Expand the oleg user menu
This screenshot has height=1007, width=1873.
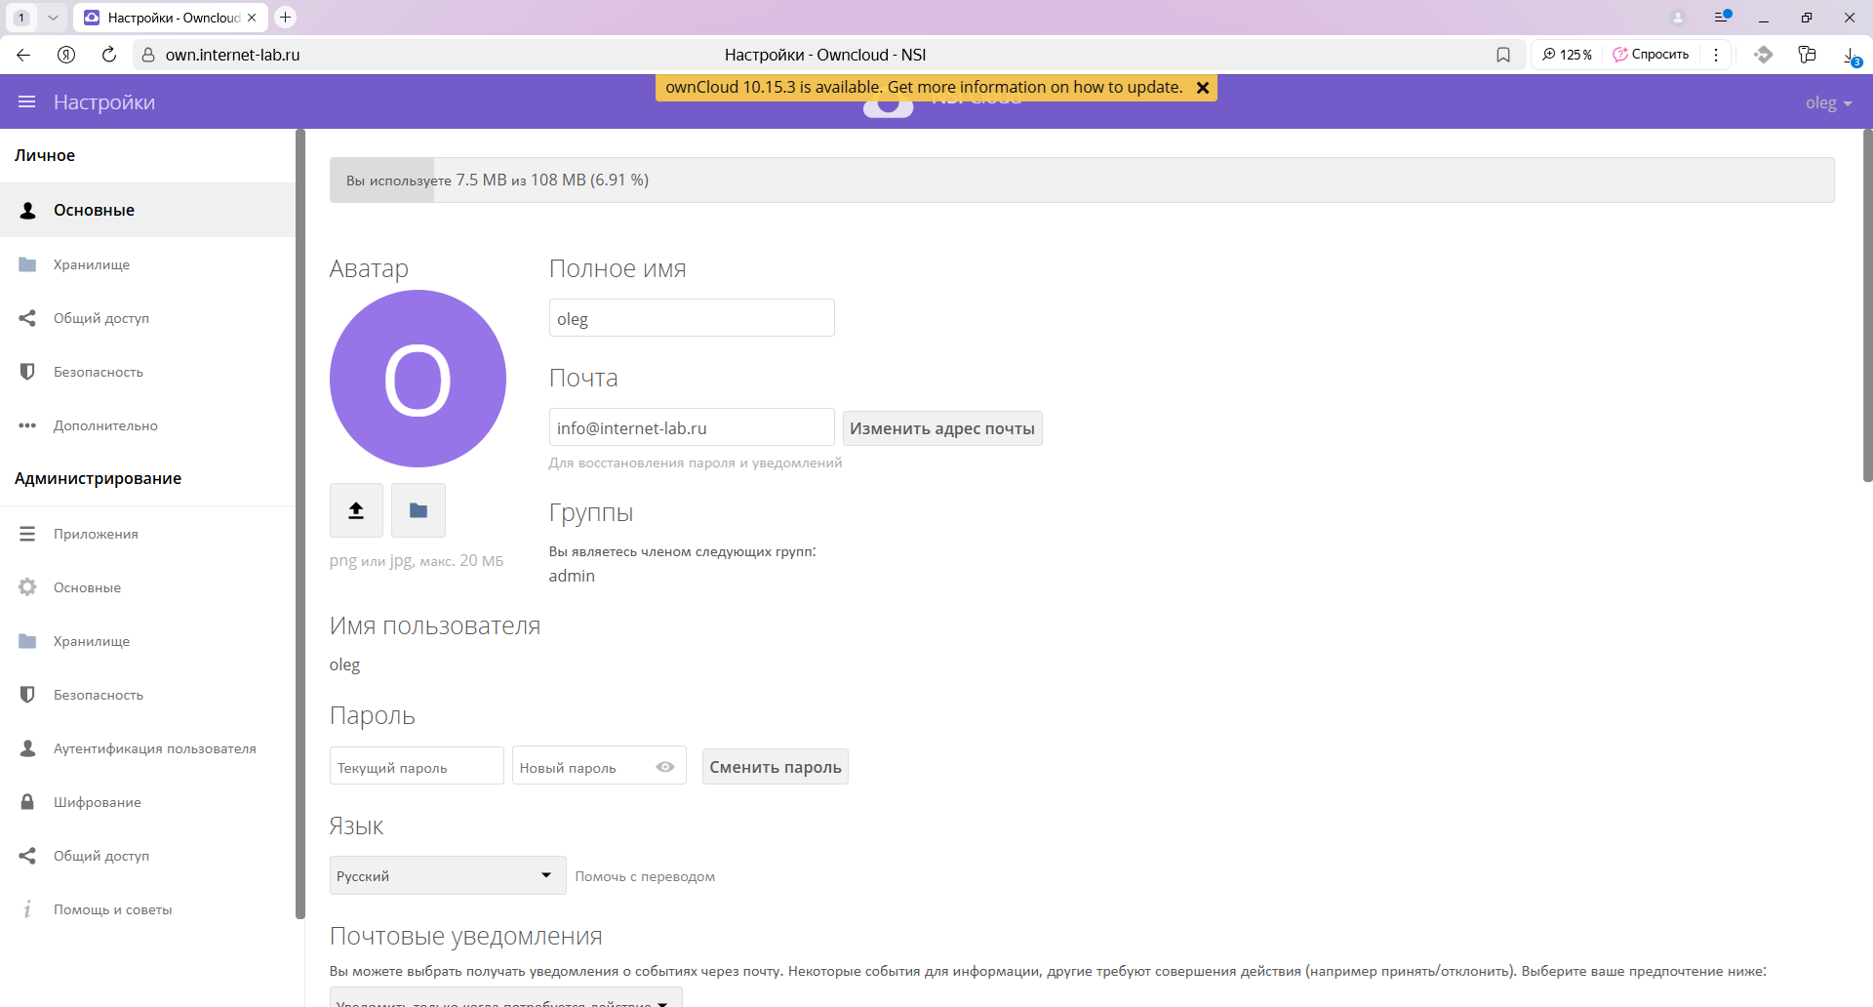point(1828,102)
